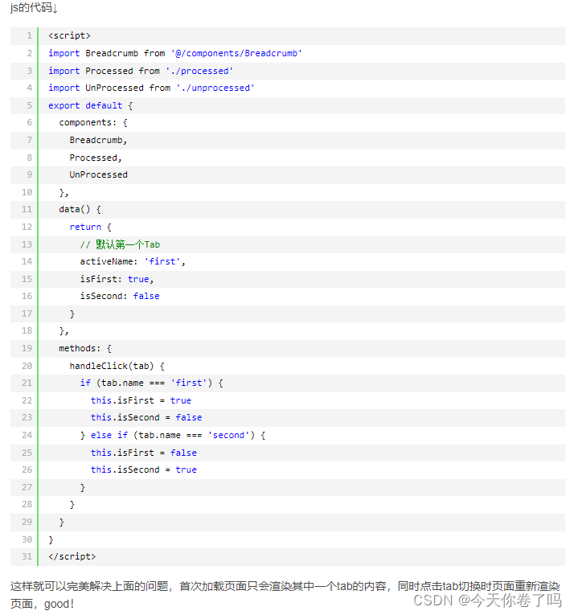The height and width of the screenshot is (615, 574).
Task: Click 'this.isFirst = true' on line 22
Action: pyautogui.click(x=141, y=400)
